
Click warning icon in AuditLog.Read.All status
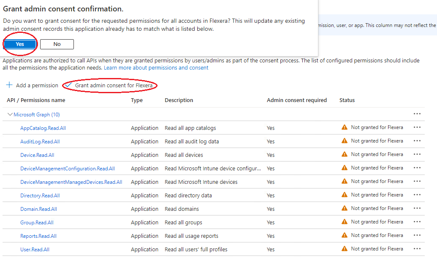(x=345, y=141)
